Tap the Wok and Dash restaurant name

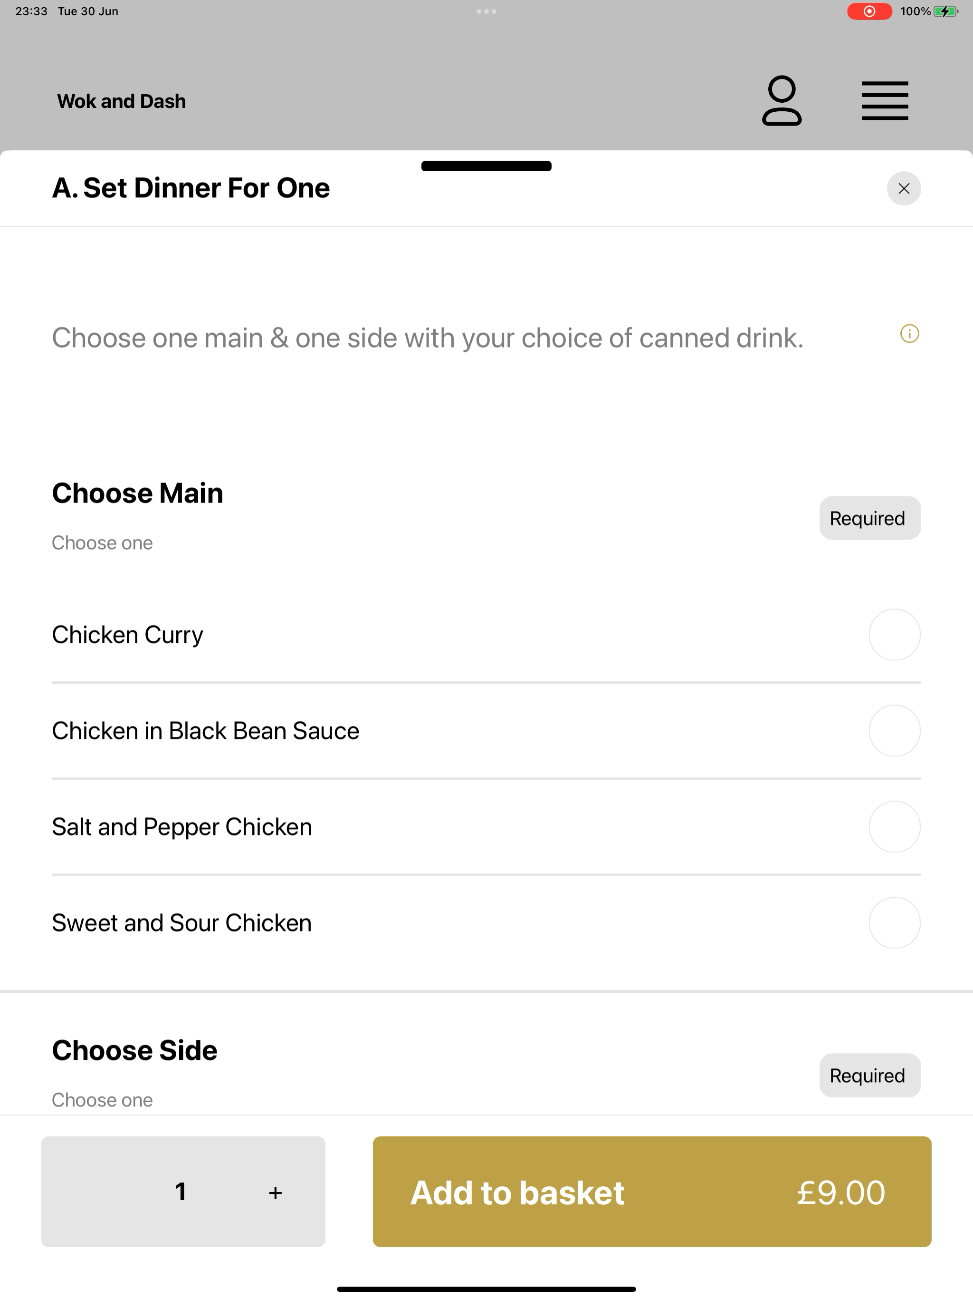(122, 101)
